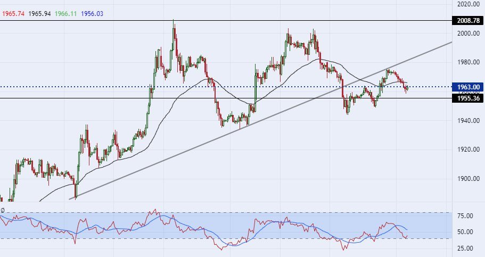The image size is (485, 257).
Task: Click the Ø symbol in indicator pane
Action: [x=3, y=210]
